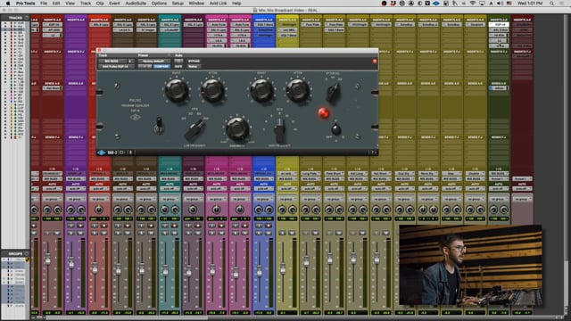
Task: Click the low frequency Boost knob
Action: click(177, 90)
